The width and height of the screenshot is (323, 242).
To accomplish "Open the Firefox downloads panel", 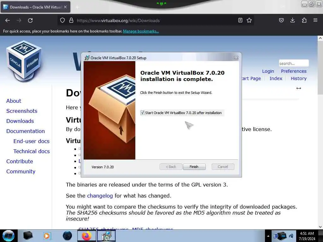I will click(x=292, y=20).
